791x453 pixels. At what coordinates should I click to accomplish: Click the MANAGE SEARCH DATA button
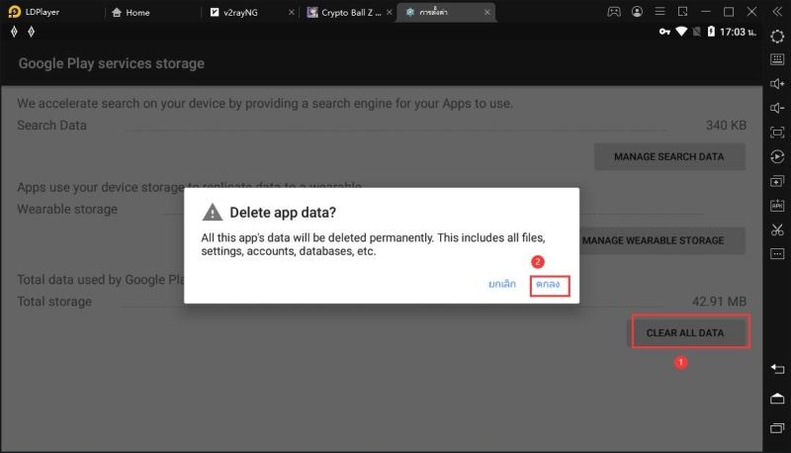[669, 157]
